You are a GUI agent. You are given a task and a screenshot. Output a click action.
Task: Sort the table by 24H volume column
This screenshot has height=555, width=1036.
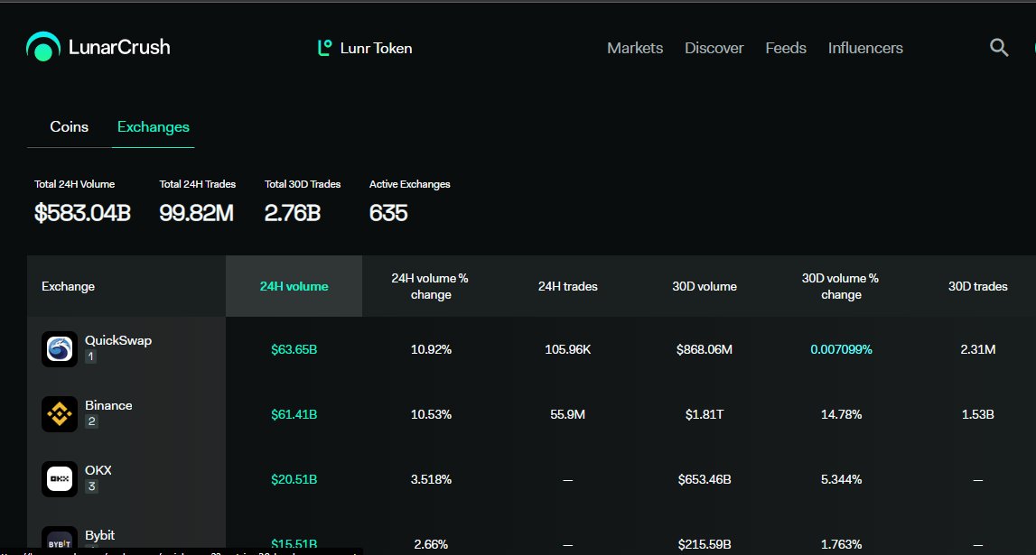point(294,286)
